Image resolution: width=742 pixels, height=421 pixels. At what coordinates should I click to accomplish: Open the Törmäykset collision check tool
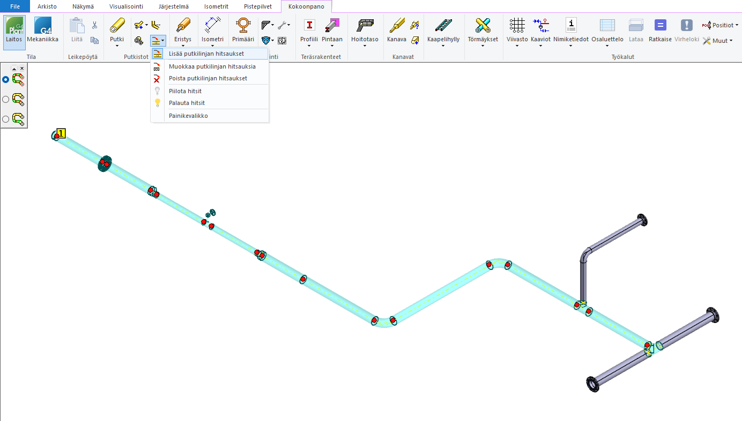click(483, 26)
